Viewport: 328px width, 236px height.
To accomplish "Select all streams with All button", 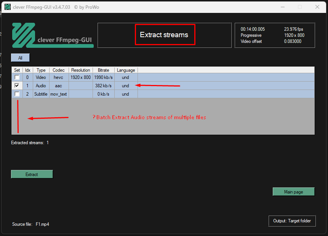I will point(20,58).
